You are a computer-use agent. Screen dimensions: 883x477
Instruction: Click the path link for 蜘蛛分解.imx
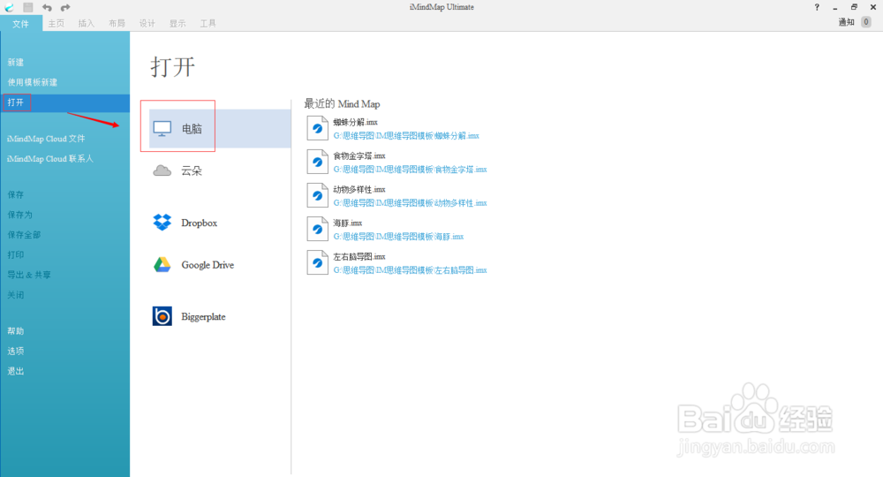(406, 136)
